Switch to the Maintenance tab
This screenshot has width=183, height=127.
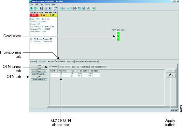[x=80, y=62]
